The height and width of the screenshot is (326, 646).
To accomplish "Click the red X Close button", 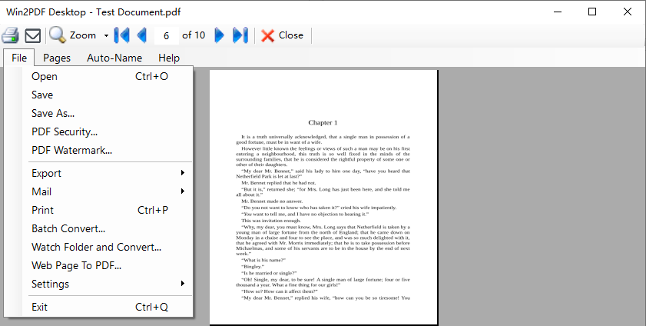I will pos(283,35).
